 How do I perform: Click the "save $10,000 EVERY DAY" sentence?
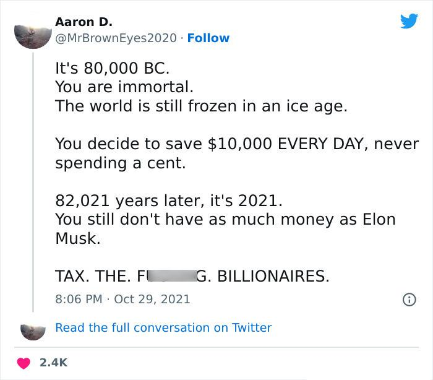(237, 153)
